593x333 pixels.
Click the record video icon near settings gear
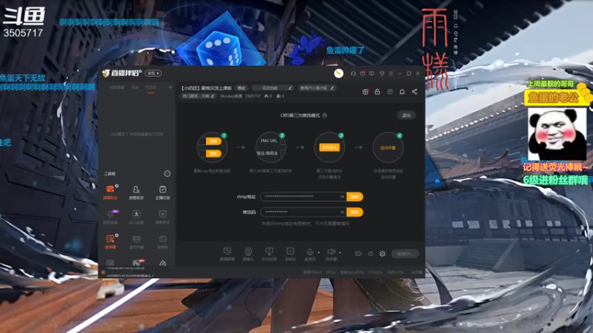(358, 254)
